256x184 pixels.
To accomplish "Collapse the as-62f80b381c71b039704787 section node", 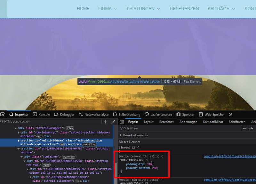I will point(19,149).
